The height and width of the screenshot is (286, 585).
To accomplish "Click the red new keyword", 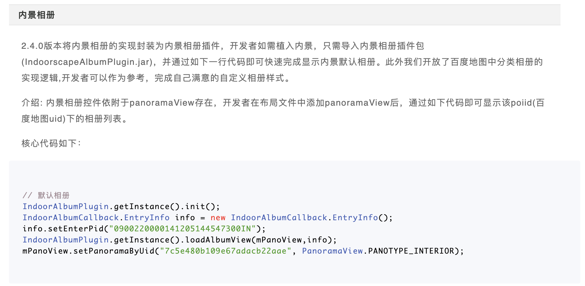I will (x=218, y=217).
